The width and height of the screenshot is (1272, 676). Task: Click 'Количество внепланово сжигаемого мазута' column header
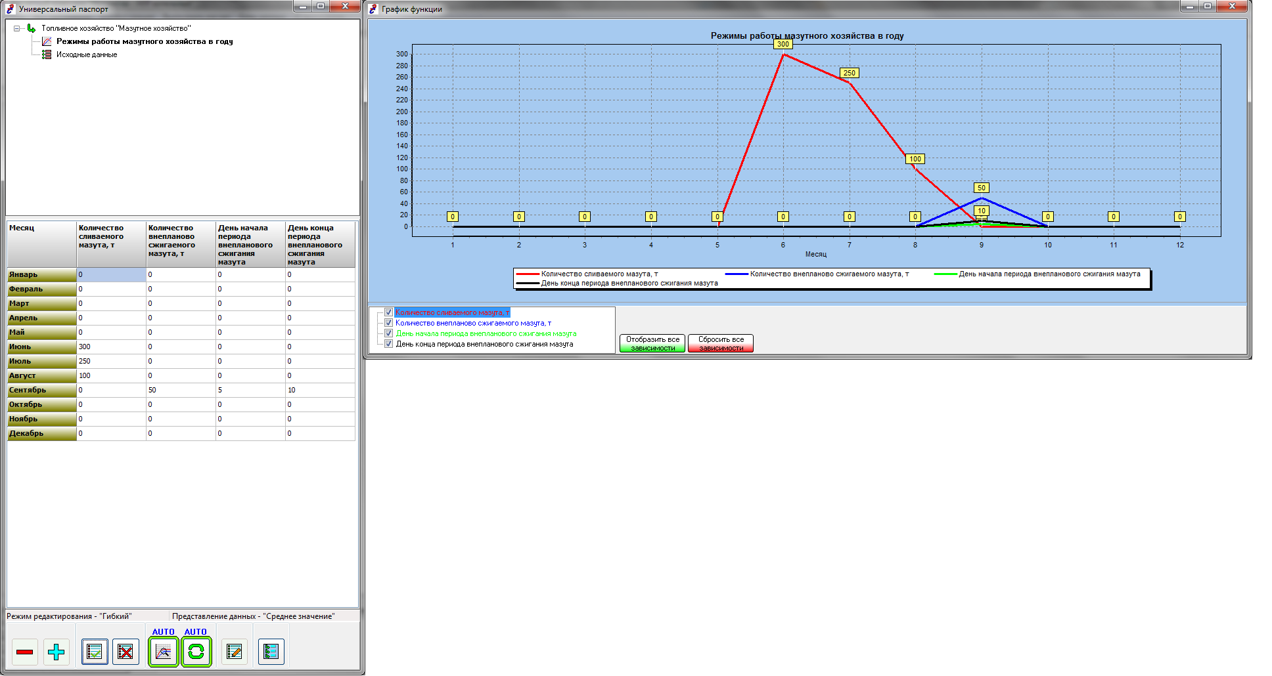coord(181,244)
